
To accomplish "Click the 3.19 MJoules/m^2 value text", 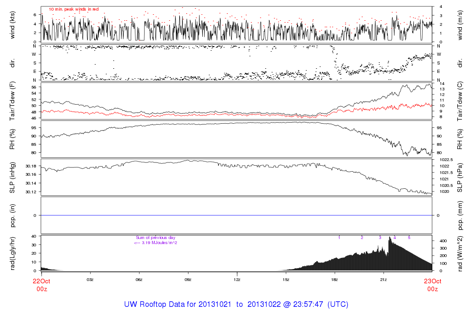I will (x=157, y=243).
